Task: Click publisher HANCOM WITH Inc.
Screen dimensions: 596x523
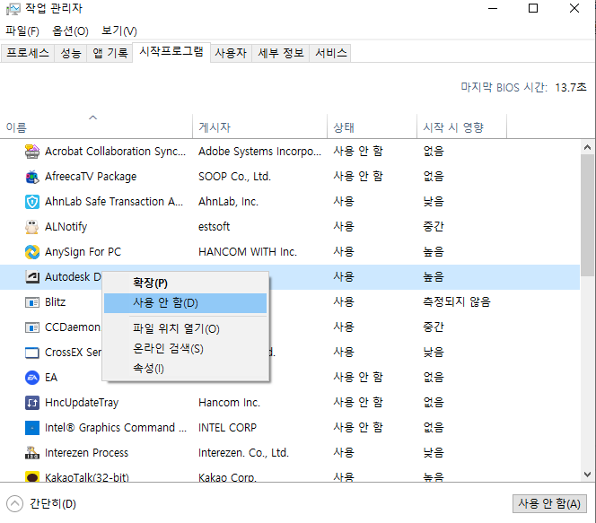Action: click(248, 252)
